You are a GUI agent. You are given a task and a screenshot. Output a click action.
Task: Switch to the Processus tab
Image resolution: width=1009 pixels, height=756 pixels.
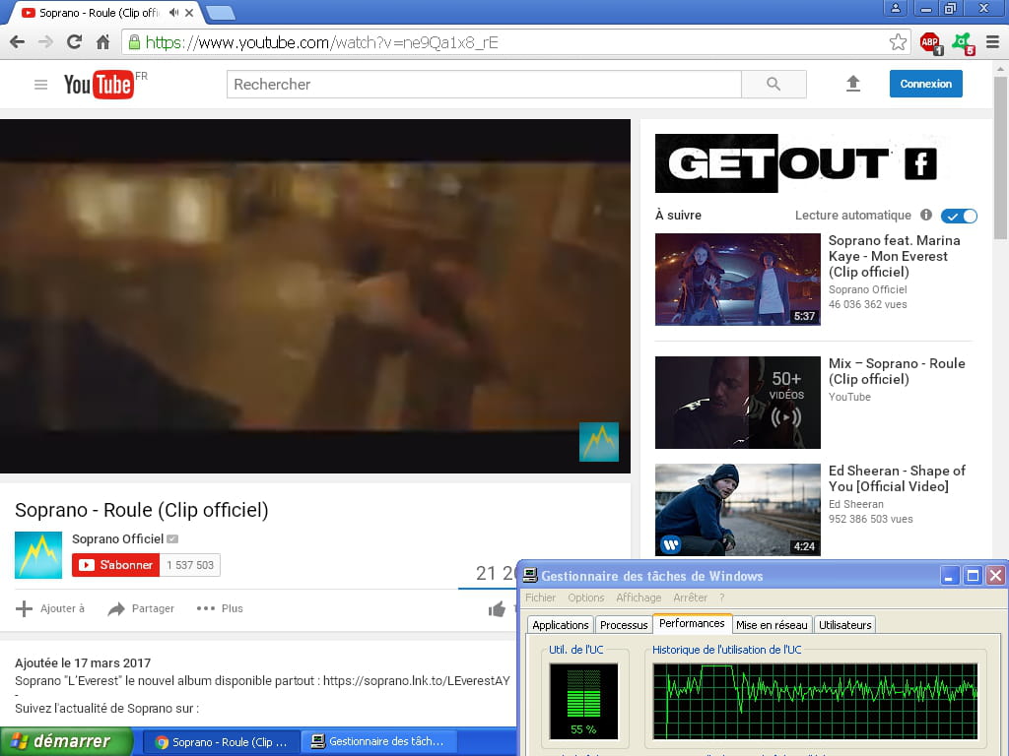pyautogui.click(x=624, y=625)
